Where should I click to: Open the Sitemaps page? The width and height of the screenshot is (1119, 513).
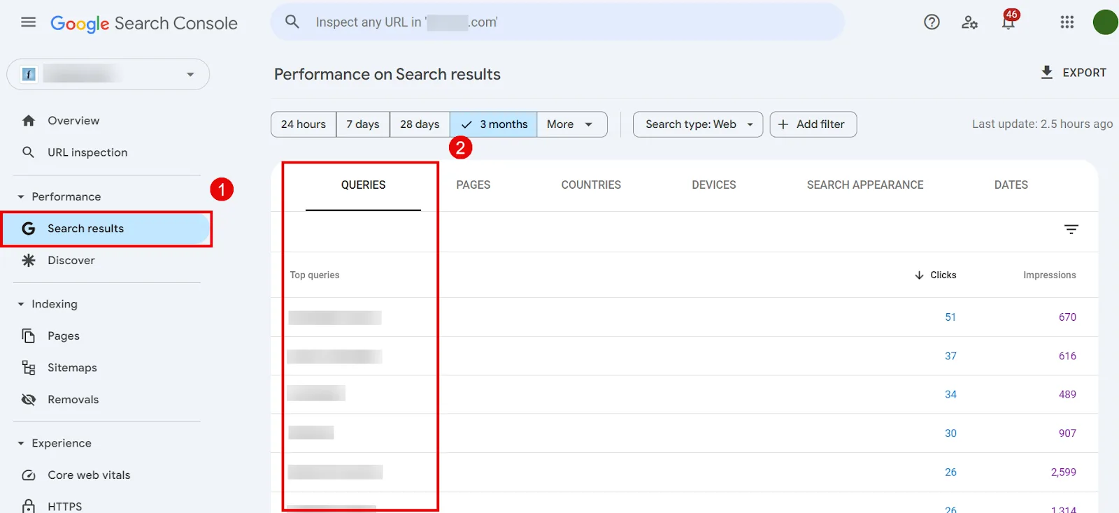[x=72, y=368]
